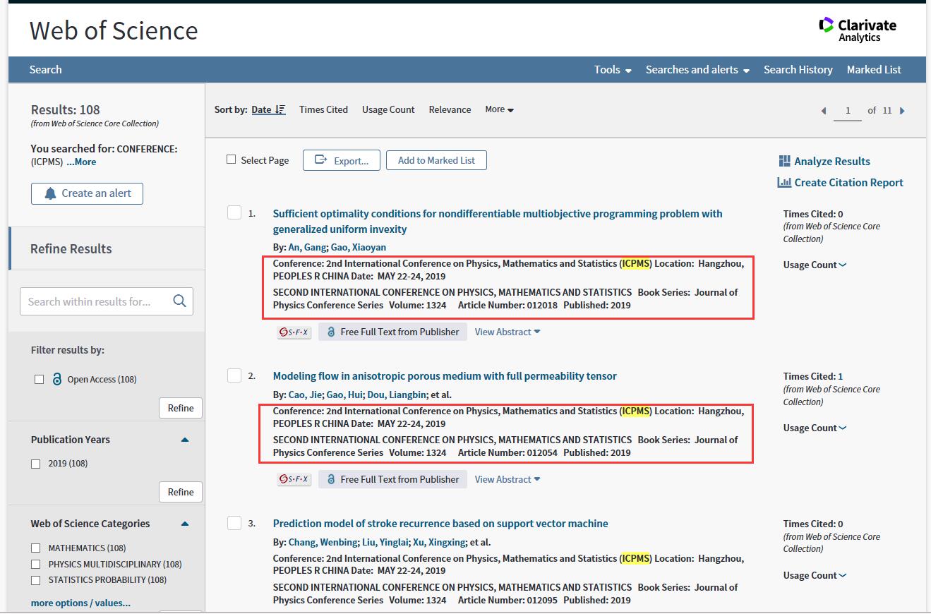Image resolution: width=931 pixels, height=614 pixels.
Task: Toggle the Select Page checkbox
Action: click(x=231, y=159)
